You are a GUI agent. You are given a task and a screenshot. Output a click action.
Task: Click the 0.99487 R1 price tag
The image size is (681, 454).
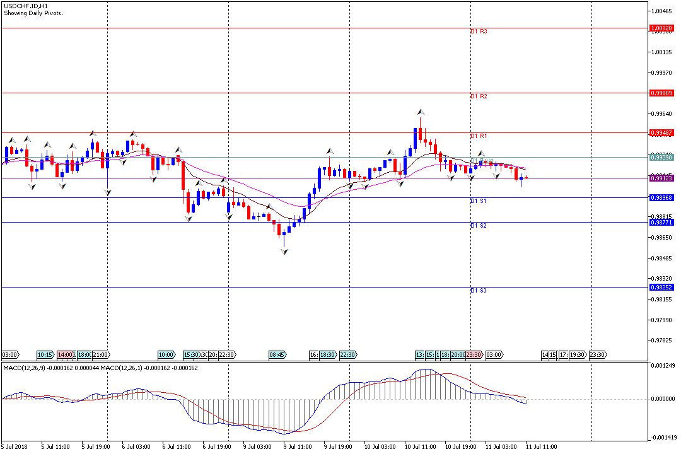(661, 133)
